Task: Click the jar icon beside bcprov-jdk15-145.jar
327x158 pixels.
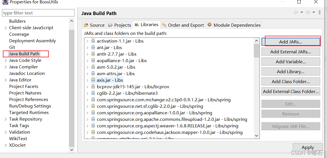Action: [x=93, y=87]
